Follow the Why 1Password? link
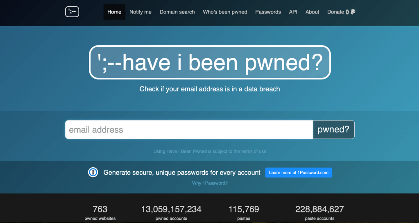Screen dimensions: 419x223 tap(210, 183)
